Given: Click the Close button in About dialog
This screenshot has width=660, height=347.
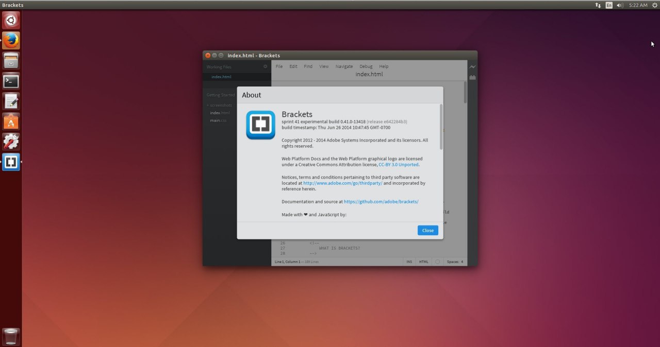Looking at the screenshot, I should pyautogui.click(x=428, y=230).
